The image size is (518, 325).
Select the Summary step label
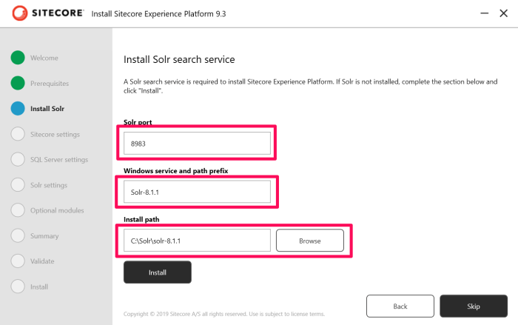click(44, 235)
